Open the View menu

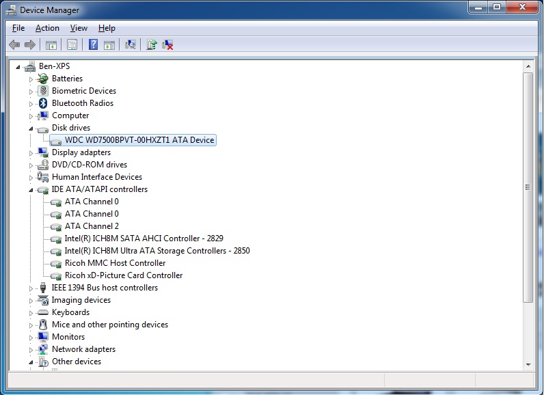79,28
